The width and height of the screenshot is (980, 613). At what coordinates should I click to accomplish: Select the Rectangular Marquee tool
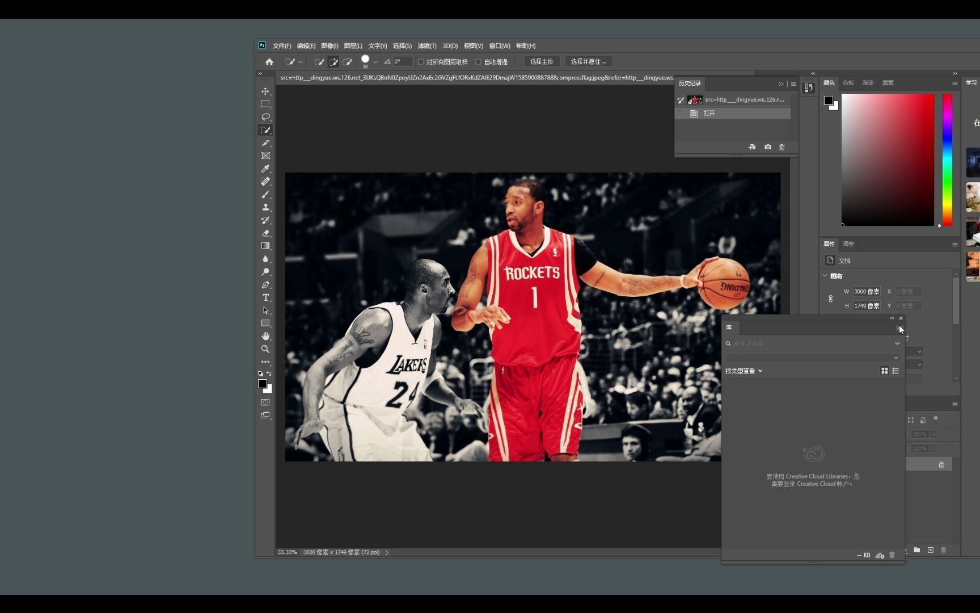[265, 104]
